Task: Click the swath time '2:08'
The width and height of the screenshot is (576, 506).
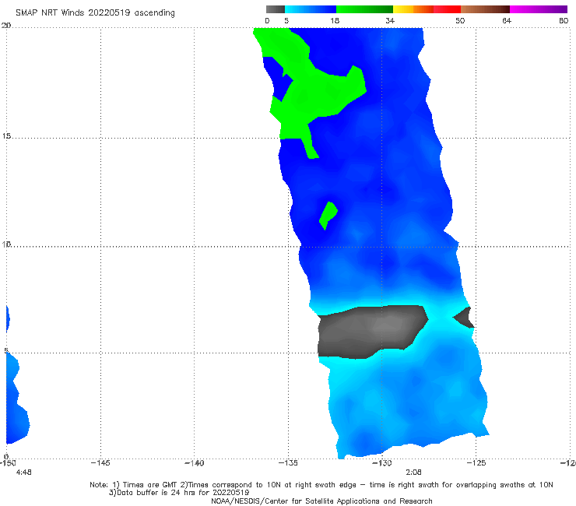Action: click(413, 473)
